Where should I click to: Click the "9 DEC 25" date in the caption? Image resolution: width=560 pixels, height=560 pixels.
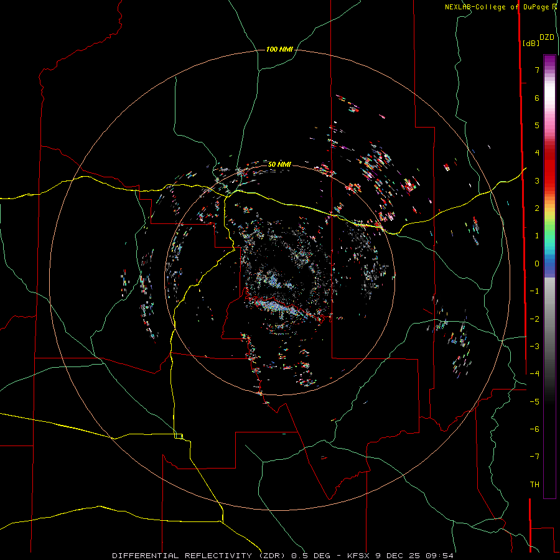click(398, 556)
